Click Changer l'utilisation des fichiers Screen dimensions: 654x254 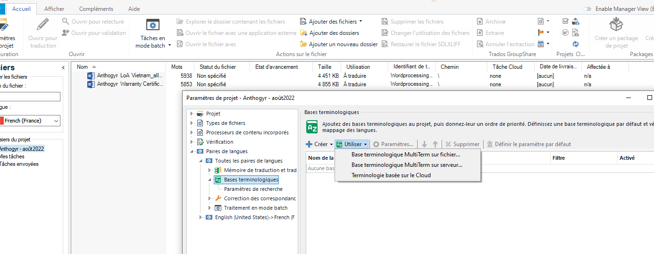point(426,33)
